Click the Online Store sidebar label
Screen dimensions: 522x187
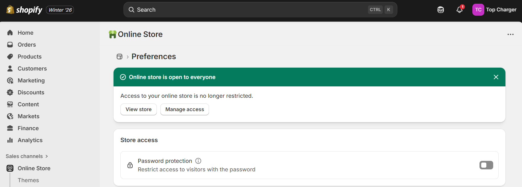coord(34,168)
